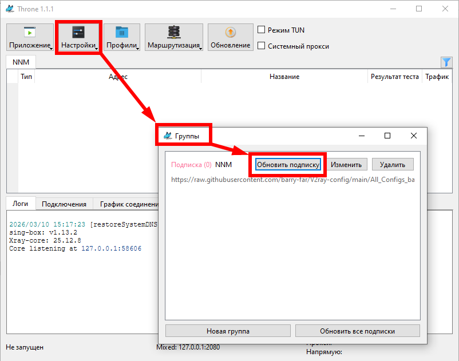Click the Не запущен status text
The height and width of the screenshot is (361, 459).
coord(25,347)
